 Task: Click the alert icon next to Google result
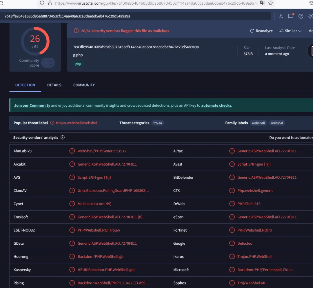click(232, 243)
